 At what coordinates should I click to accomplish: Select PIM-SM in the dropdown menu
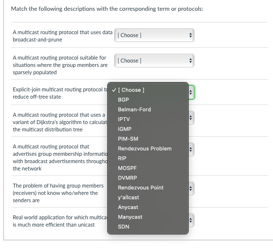coord(148,139)
